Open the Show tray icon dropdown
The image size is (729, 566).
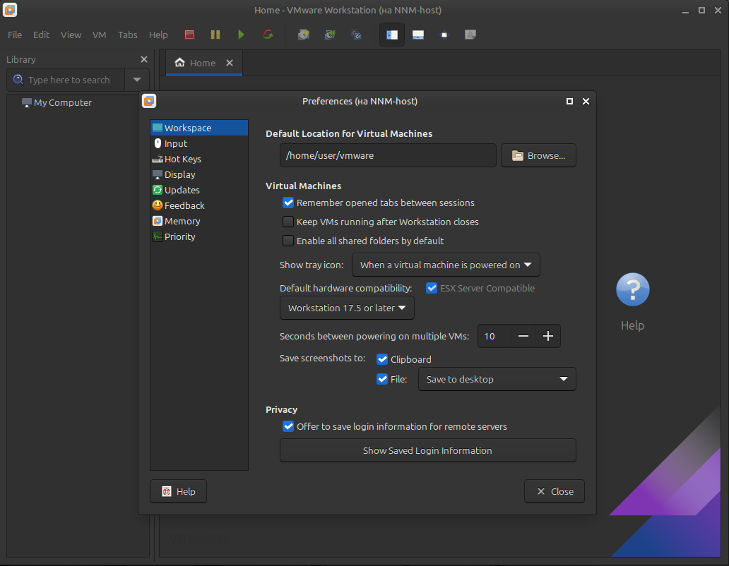[446, 265]
